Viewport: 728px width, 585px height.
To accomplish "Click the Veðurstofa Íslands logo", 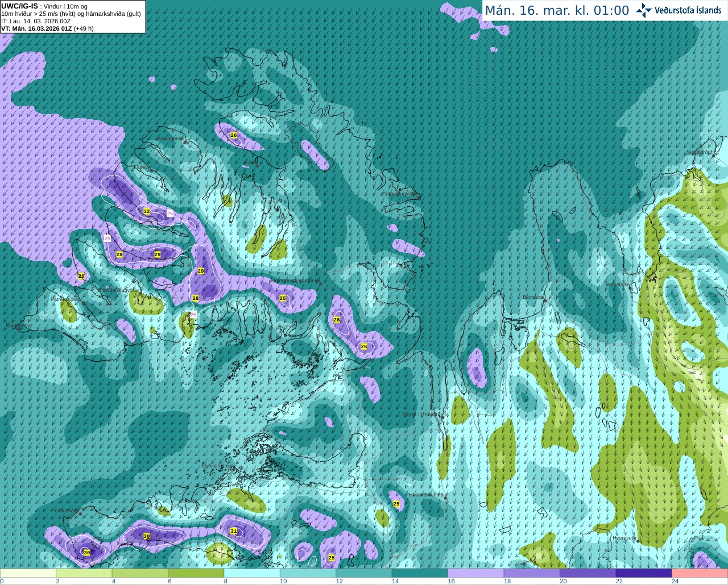I will click(x=679, y=10).
